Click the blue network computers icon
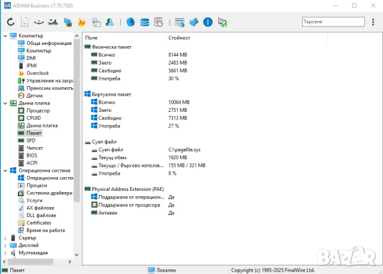Viewport: 383px width, 274px height. coord(194,22)
